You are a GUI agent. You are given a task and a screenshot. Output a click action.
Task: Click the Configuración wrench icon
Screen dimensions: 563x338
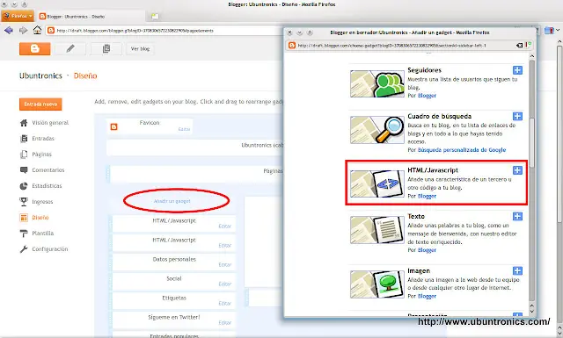tap(24, 249)
